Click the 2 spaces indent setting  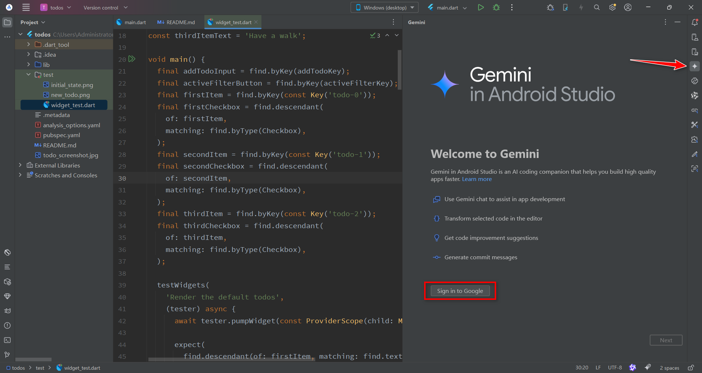(x=669, y=368)
